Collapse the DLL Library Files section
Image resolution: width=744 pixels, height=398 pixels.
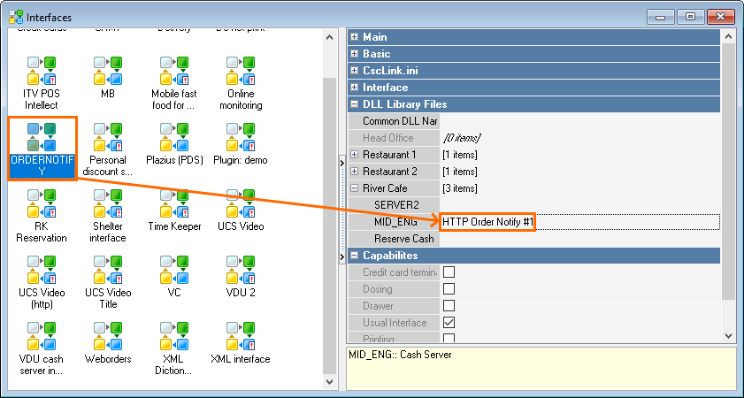click(x=354, y=103)
